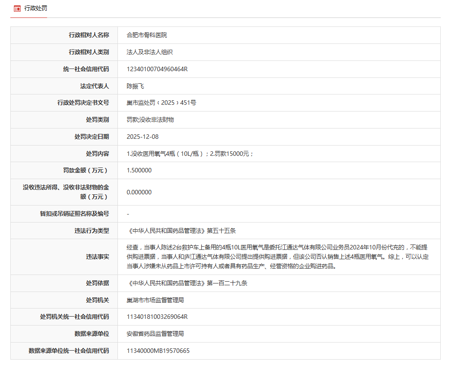
Task: Click credit code 12340100704960464R
Action: point(157,69)
